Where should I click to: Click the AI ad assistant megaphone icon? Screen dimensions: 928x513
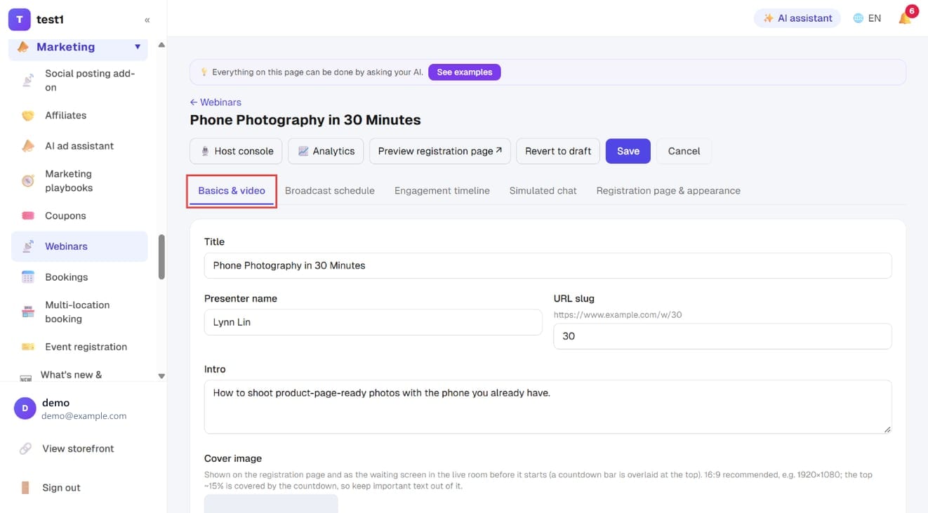click(28, 146)
